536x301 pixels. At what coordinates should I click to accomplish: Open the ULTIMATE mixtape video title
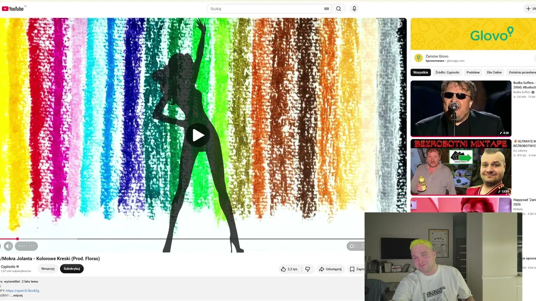click(525, 143)
